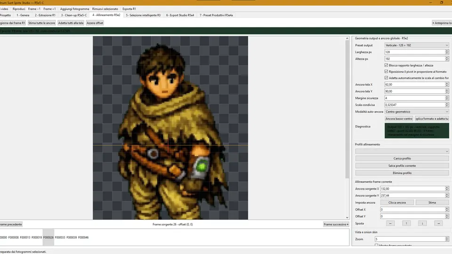Move frame down with Sposta down arrow

pyautogui.click(x=422, y=223)
